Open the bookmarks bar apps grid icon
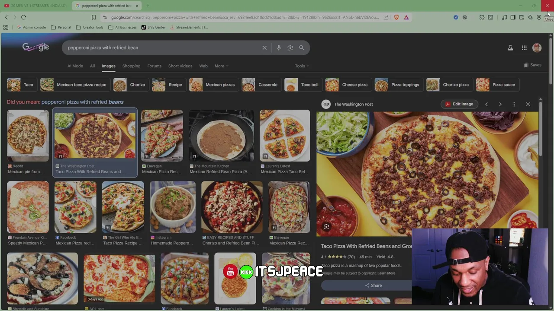This screenshot has height=311, width=554. click(x=6, y=27)
